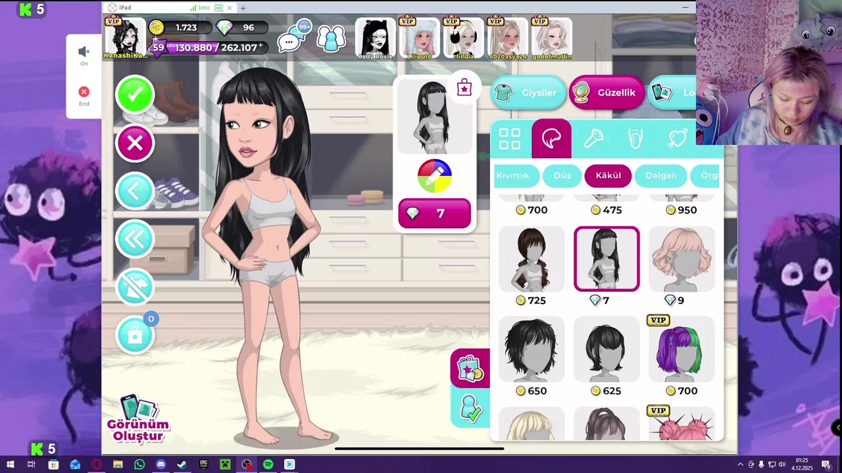End the screen mirroring session
The height and width of the screenshot is (473, 842).
pos(84,96)
